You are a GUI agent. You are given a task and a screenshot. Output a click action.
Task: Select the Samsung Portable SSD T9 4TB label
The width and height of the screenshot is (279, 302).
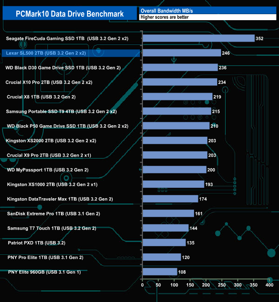pyautogui.click(x=61, y=112)
